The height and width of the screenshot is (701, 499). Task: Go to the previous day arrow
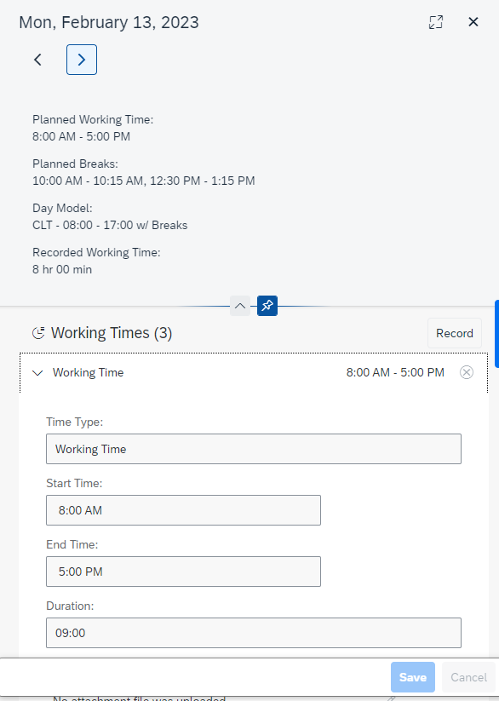pyautogui.click(x=38, y=60)
